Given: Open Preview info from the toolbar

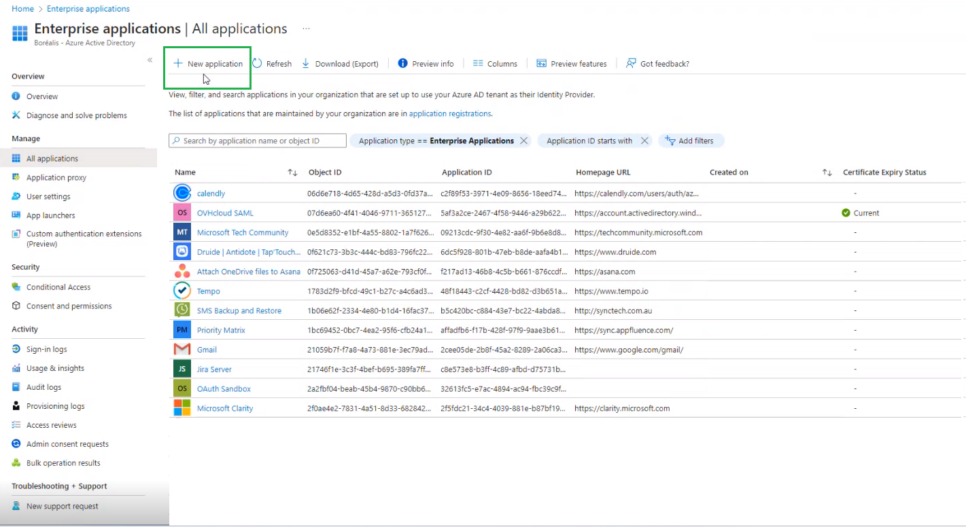Looking at the screenshot, I should coord(426,64).
